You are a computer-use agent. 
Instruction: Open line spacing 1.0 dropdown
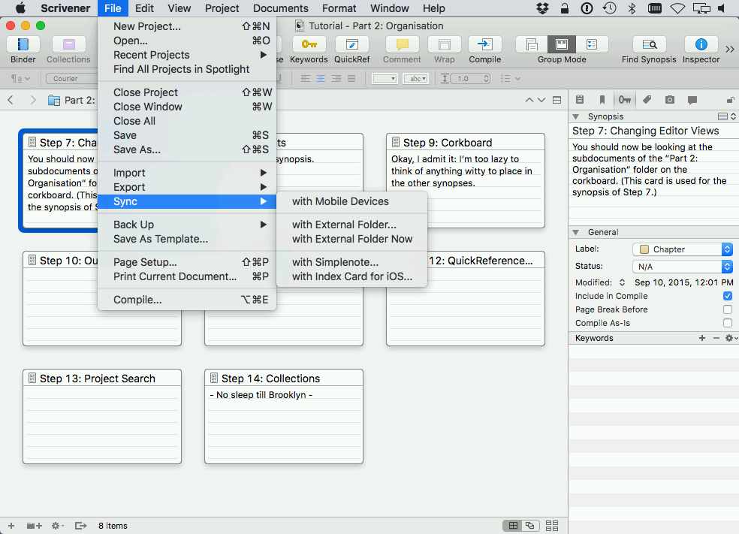point(470,79)
